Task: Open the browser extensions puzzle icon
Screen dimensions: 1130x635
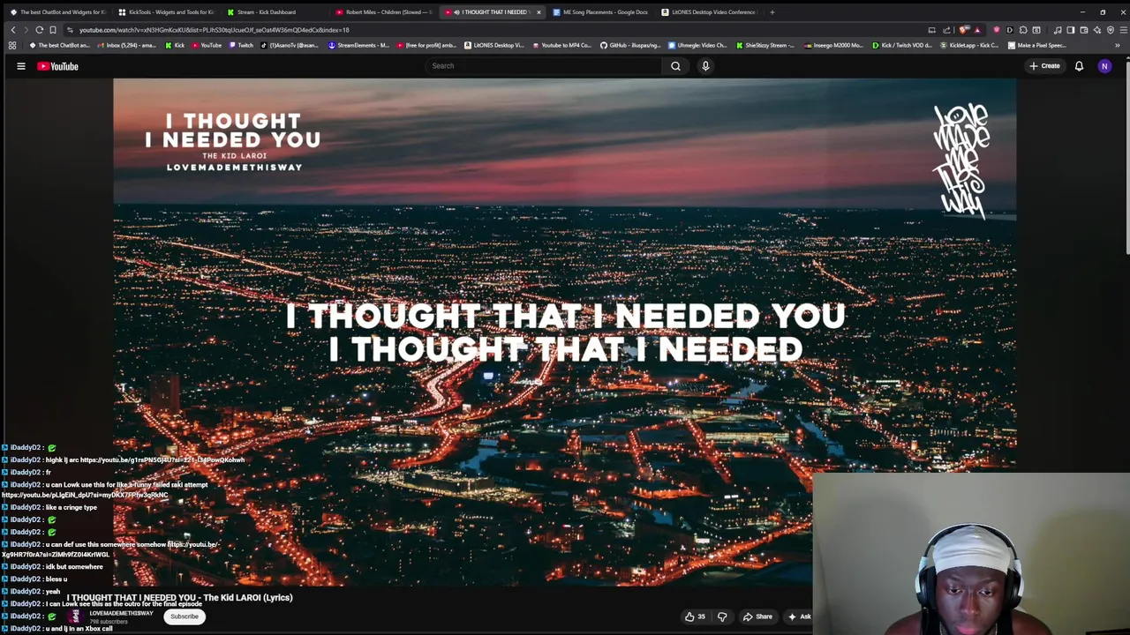Action: [1023, 30]
